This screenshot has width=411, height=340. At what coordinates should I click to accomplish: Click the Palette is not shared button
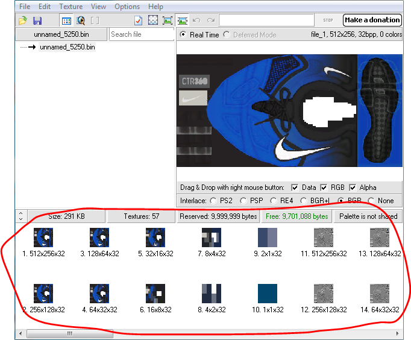click(368, 216)
